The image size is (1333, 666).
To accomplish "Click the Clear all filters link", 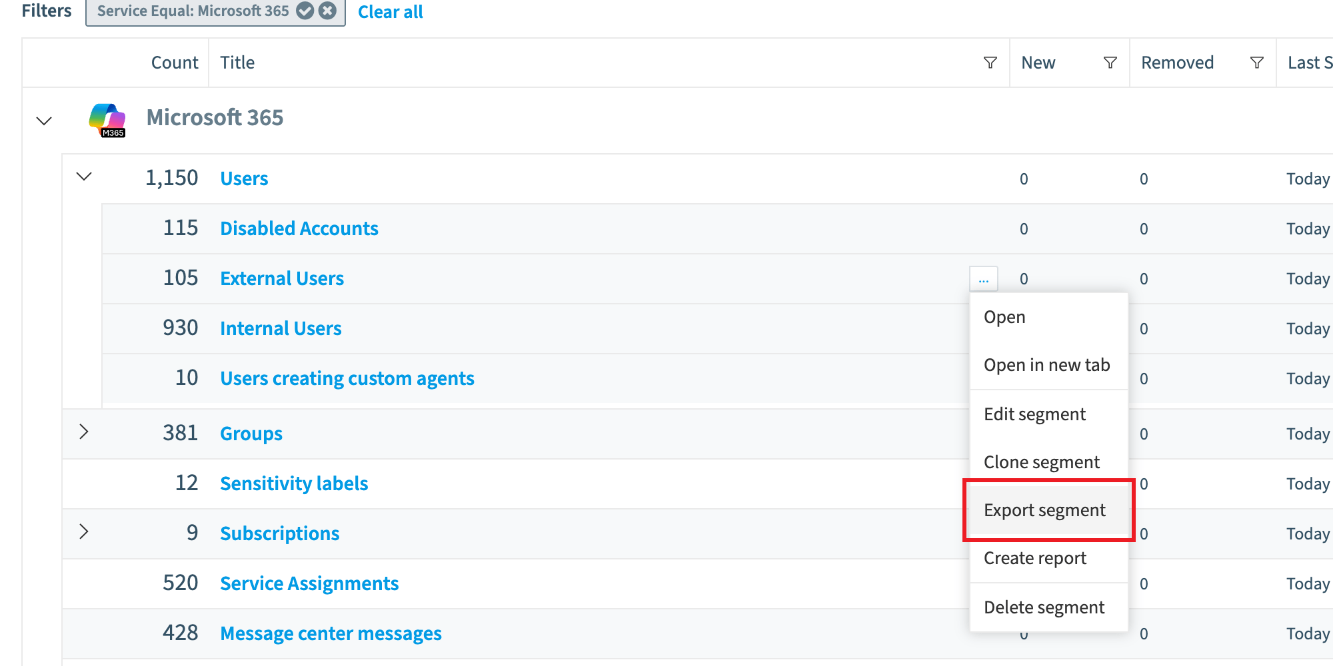I will click(x=391, y=12).
